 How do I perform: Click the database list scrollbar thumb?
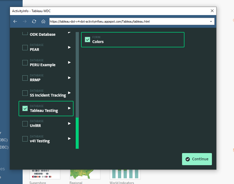pyautogui.click(x=77, y=133)
